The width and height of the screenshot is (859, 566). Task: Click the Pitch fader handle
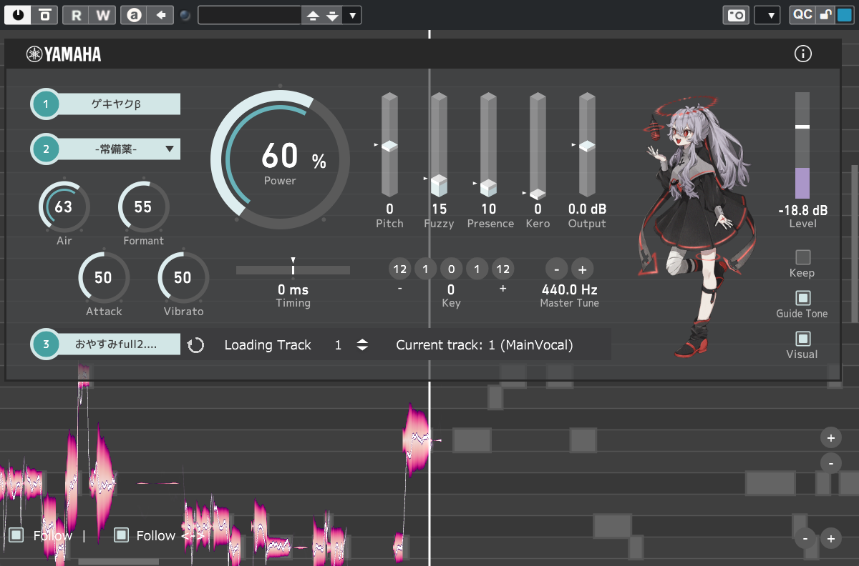tap(389, 146)
